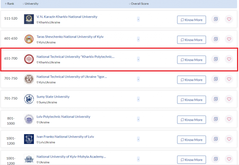
Task: Open National University of Kyiv-Mohyla Academy link
Action: coord(71,157)
